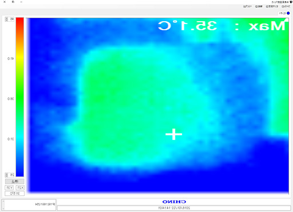
Task: Decrease the upper scale value 46 stepper
Action: pos(6,20)
